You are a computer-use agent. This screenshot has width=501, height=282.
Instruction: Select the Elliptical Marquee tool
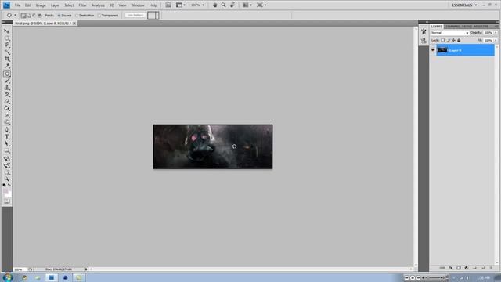tap(7, 38)
